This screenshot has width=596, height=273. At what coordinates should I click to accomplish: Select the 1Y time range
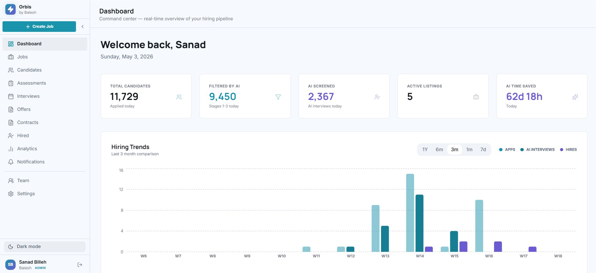click(x=425, y=150)
